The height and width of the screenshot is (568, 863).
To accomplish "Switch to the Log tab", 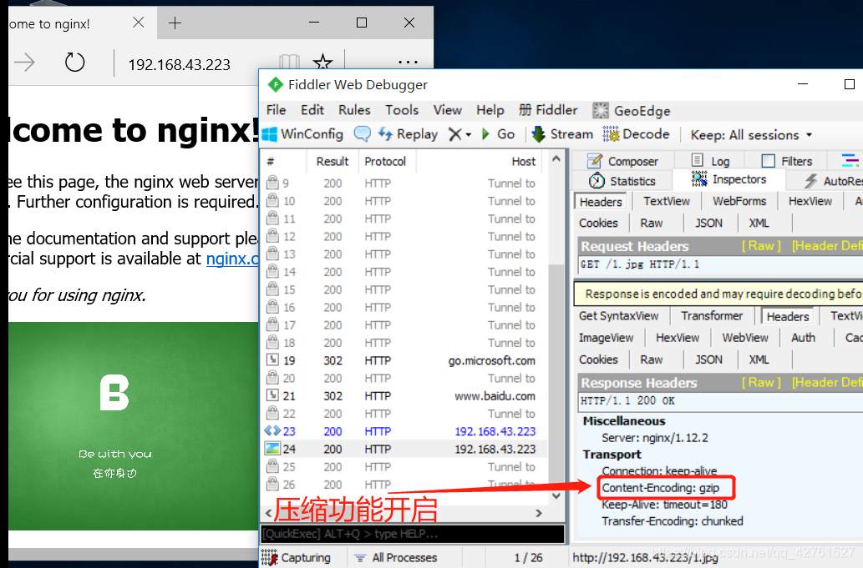I will [x=710, y=161].
